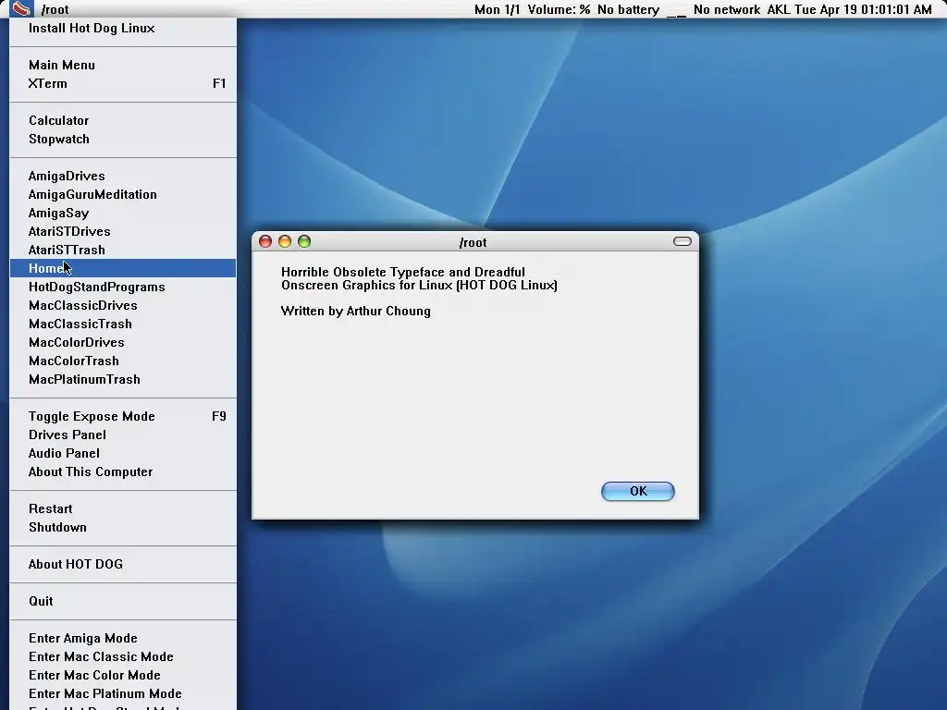The image size is (947, 710).
Task: Select Enter Mac Classic Mode menu item
Action: pyautogui.click(x=123, y=657)
